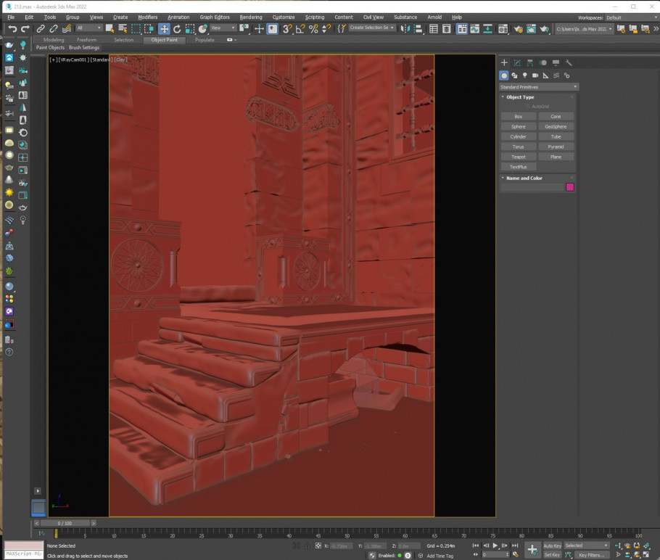This screenshot has height=560, width=660.
Task: Toggle Set Key mode
Action: coord(552,555)
